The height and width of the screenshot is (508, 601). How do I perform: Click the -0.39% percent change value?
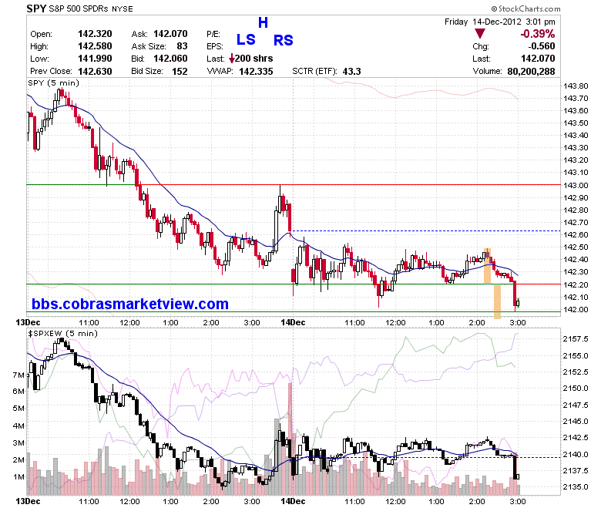click(x=537, y=34)
